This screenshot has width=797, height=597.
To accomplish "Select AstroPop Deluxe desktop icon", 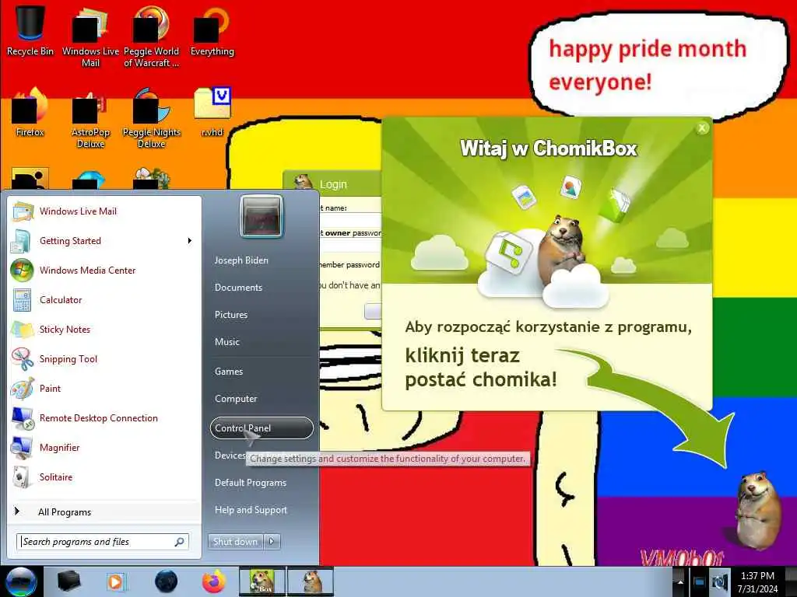I will [x=90, y=119].
